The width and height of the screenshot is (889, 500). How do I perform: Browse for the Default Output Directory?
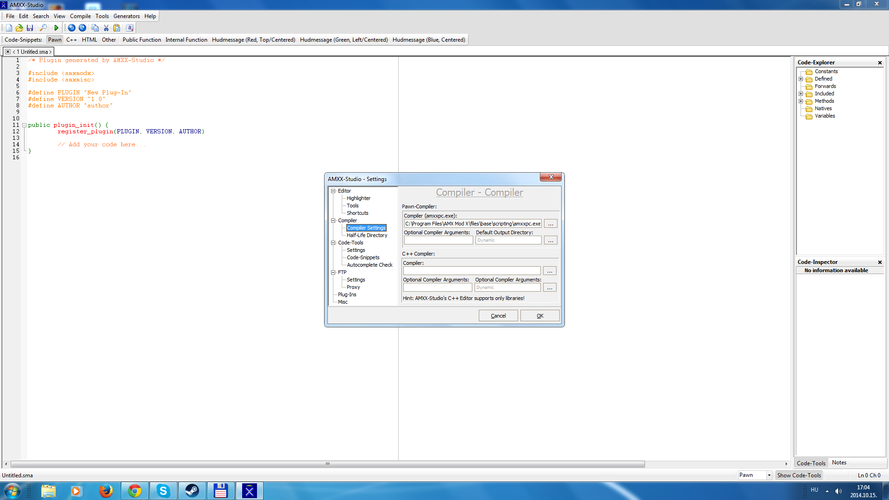pyautogui.click(x=551, y=240)
